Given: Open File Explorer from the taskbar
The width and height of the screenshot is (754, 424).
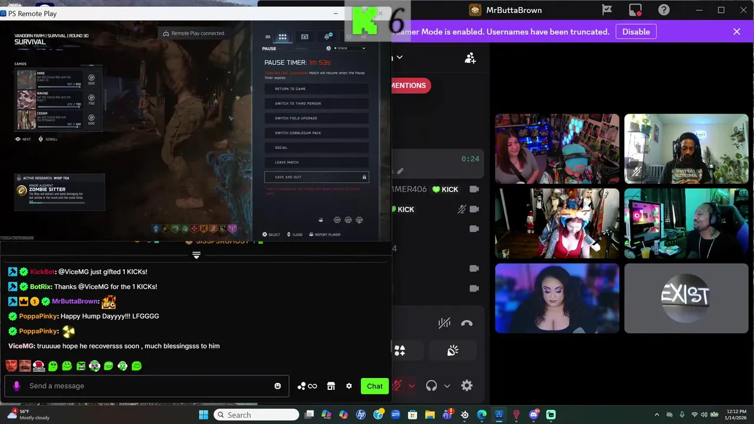Looking at the screenshot, I should [x=430, y=415].
